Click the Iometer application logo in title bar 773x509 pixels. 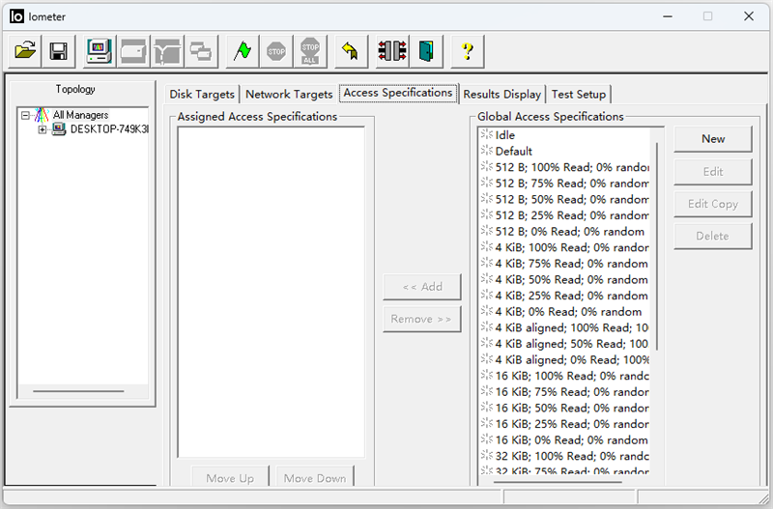tap(16, 16)
